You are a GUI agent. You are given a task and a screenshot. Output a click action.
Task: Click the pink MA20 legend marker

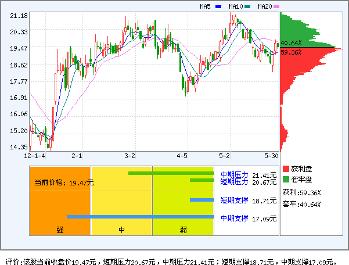[x=276, y=6]
